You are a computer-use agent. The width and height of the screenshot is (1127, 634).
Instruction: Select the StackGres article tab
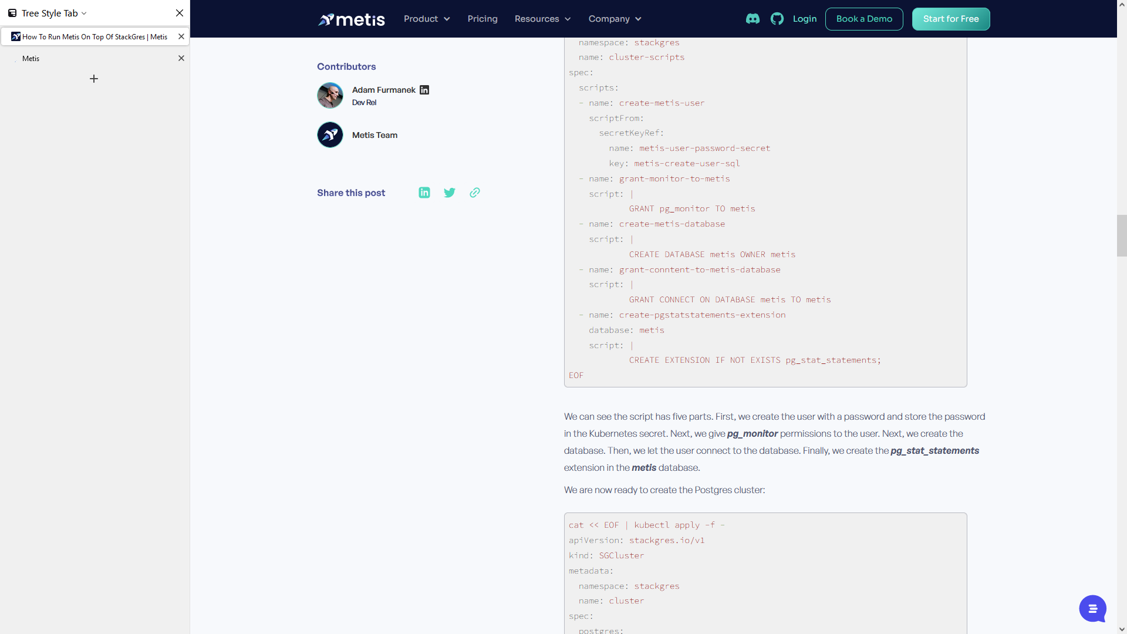click(95, 36)
